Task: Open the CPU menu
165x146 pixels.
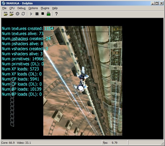Action: (12, 8)
